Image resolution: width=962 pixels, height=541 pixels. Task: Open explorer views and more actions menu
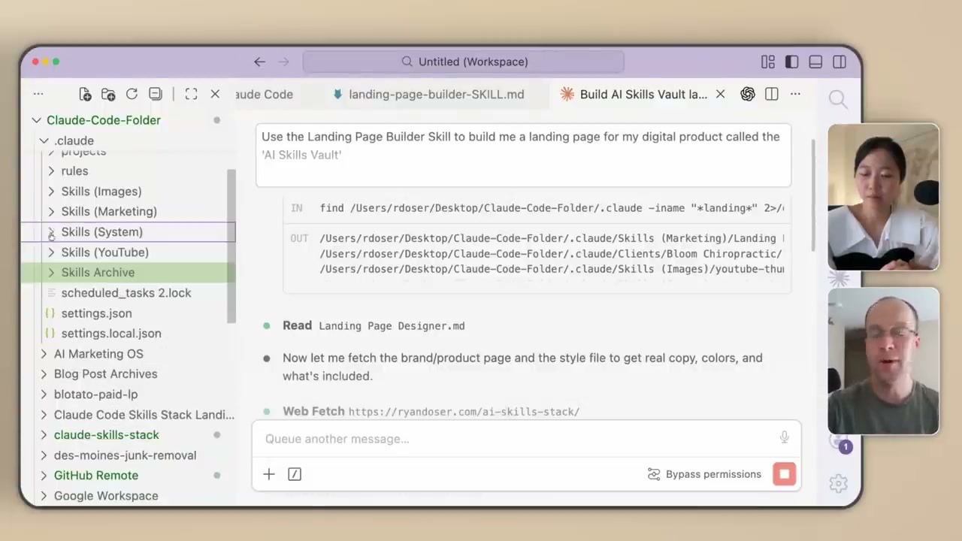point(38,94)
